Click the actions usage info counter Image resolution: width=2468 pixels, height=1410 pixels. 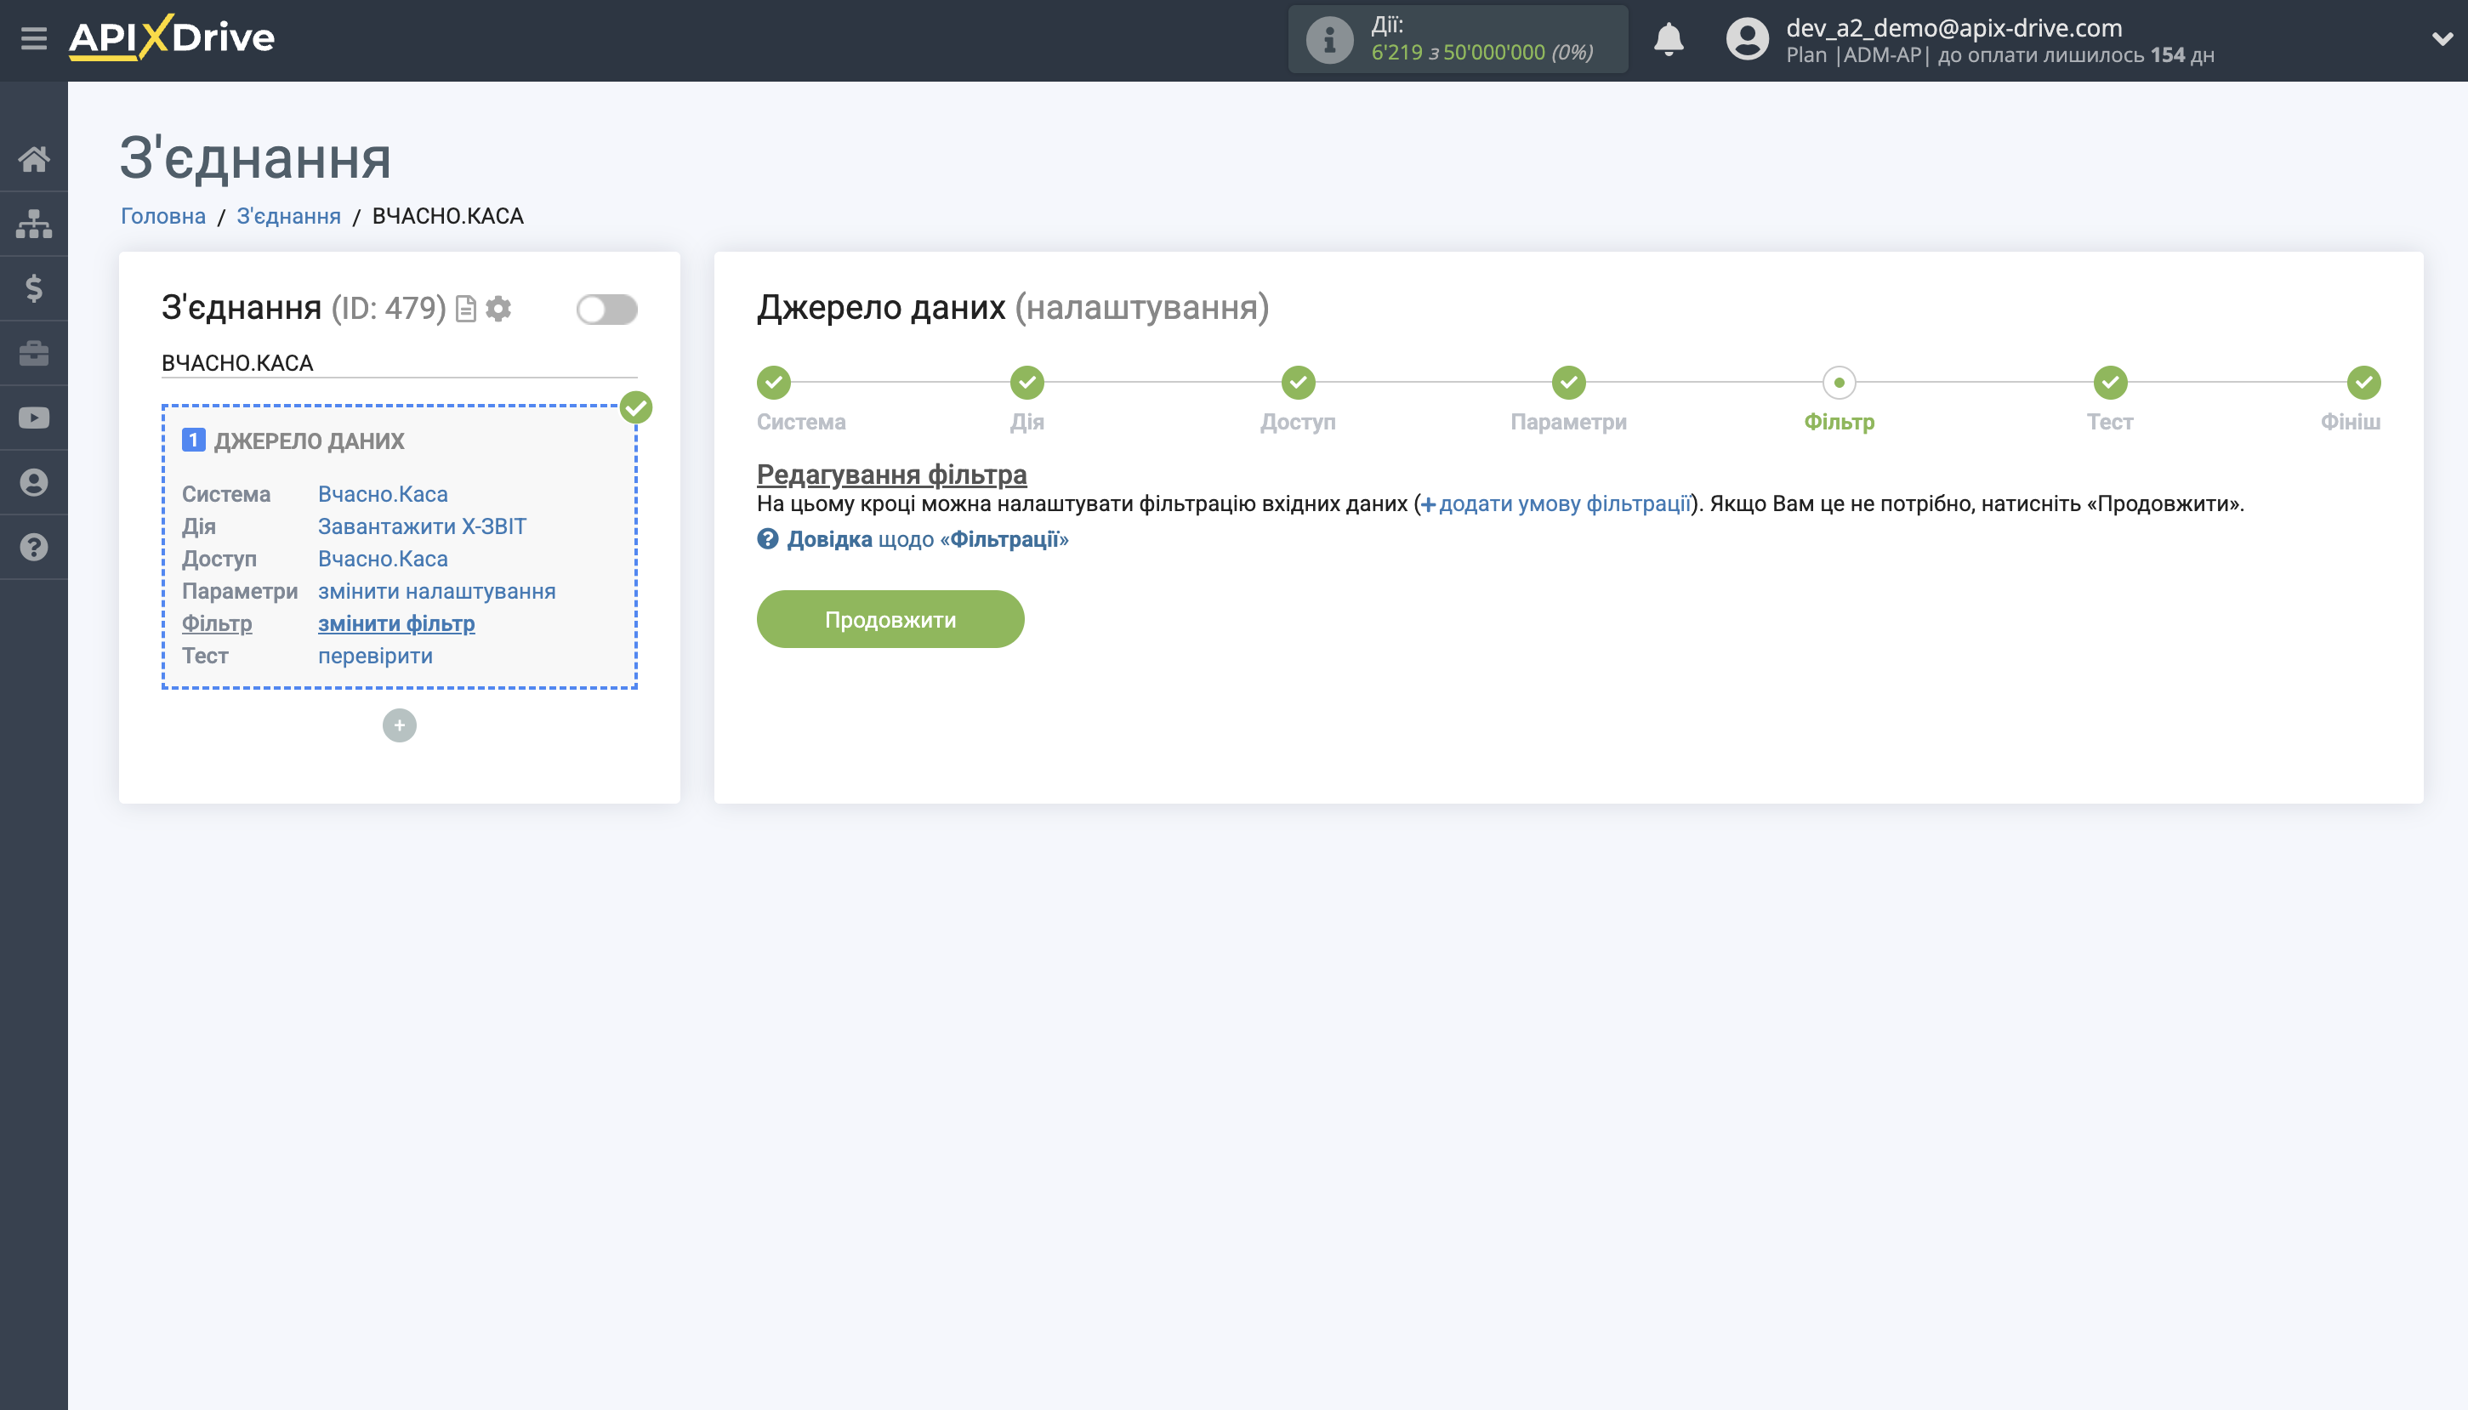1457,40
